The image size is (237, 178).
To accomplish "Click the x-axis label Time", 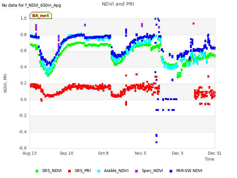I will point(210,159).
